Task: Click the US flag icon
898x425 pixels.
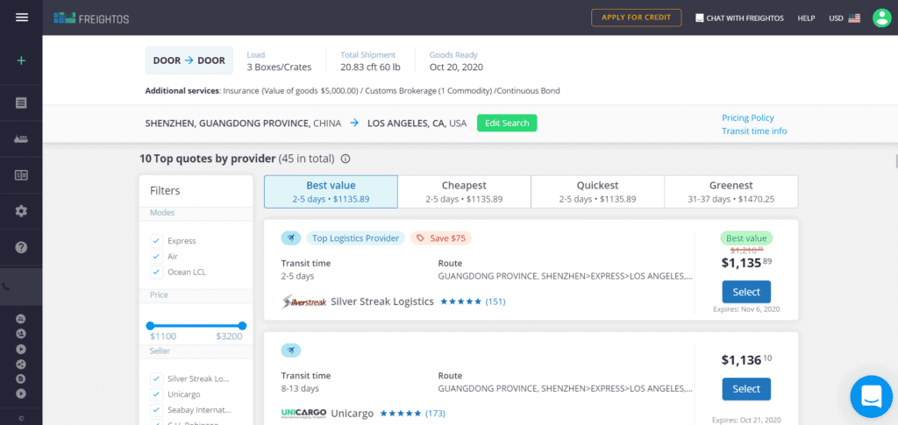Action: (854, 18)
